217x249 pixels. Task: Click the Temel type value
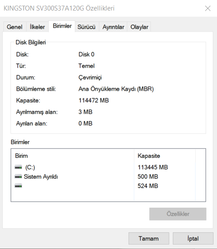tap(87, 66)
